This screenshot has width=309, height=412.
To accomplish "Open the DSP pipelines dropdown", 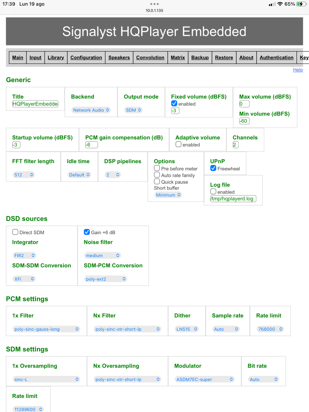I will click(113, 175).
